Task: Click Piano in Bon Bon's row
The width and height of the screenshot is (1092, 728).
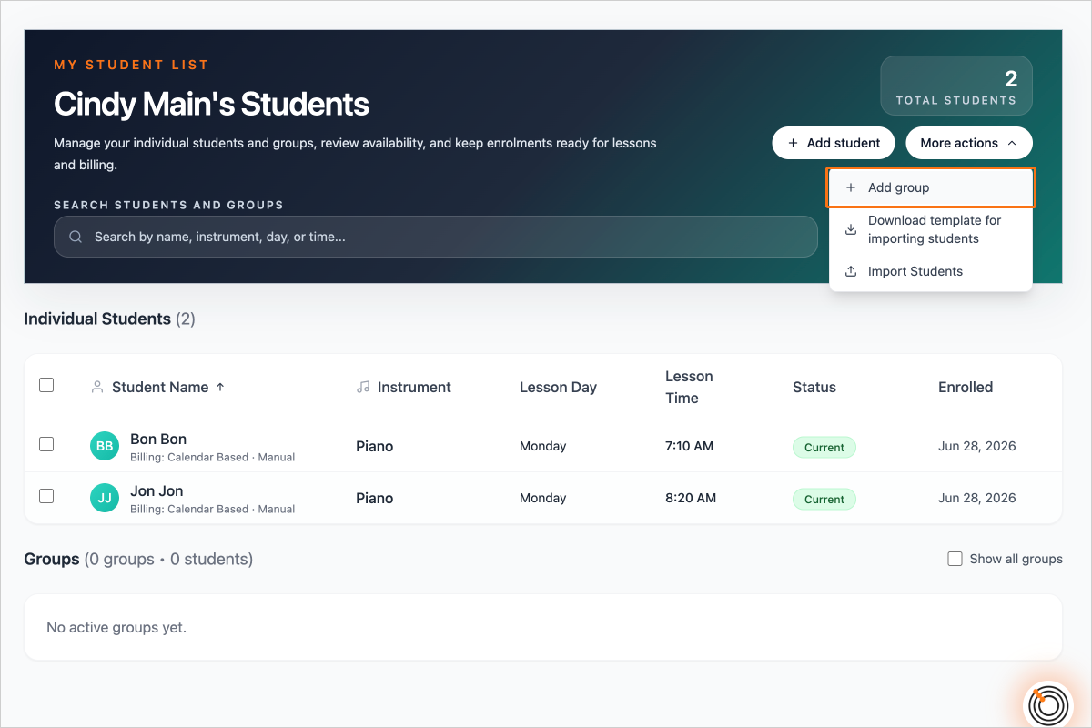Action: click(374, 446)
